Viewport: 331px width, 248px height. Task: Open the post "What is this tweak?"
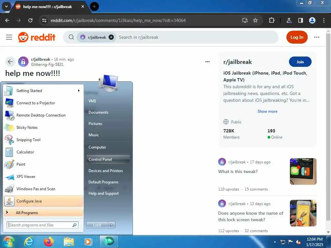[x=238, y=171]
